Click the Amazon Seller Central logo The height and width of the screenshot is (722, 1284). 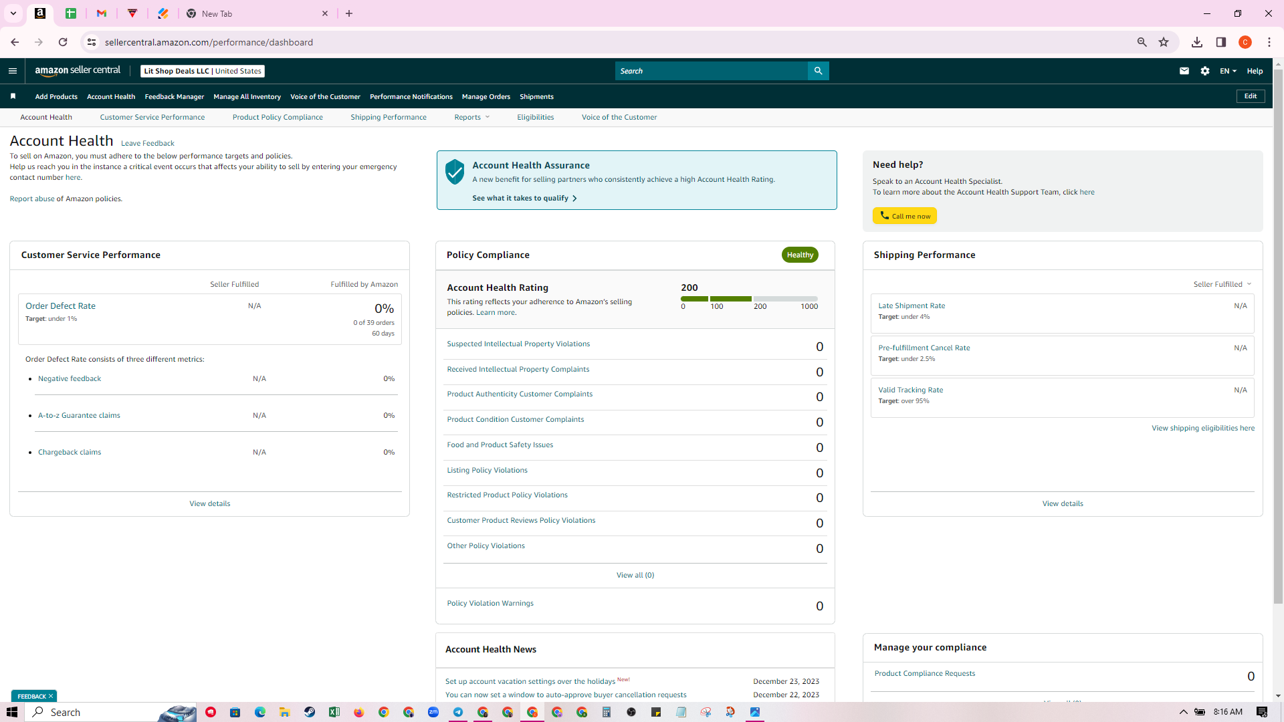coord(78,71)
